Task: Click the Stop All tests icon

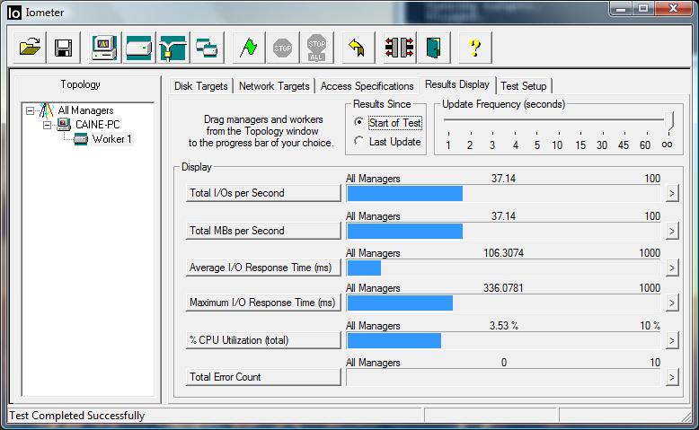Action: (x=316, y=48)
